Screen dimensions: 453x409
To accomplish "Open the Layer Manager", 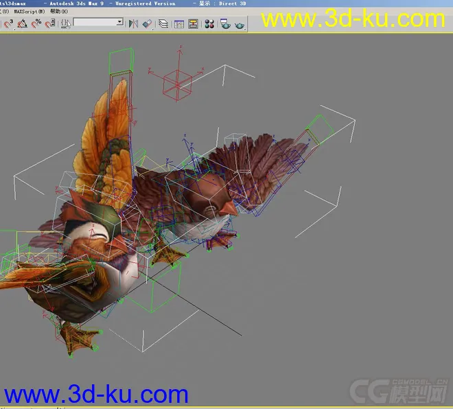I will (x=163, y=23).
